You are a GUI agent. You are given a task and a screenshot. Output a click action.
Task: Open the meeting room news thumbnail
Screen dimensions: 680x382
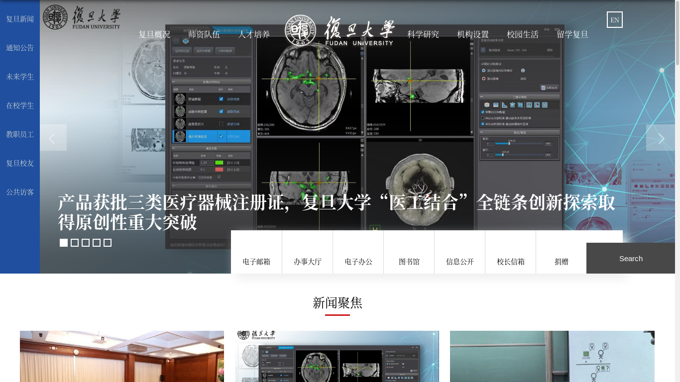(122, 356)
